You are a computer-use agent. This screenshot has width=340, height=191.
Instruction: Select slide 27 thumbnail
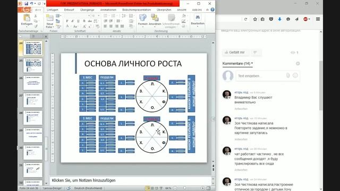[x=33, y=100]
